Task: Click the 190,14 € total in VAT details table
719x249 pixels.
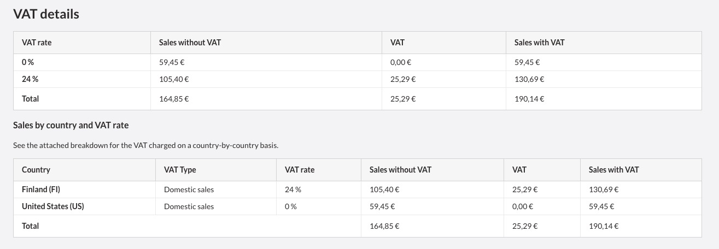Action: click(529, 99)
